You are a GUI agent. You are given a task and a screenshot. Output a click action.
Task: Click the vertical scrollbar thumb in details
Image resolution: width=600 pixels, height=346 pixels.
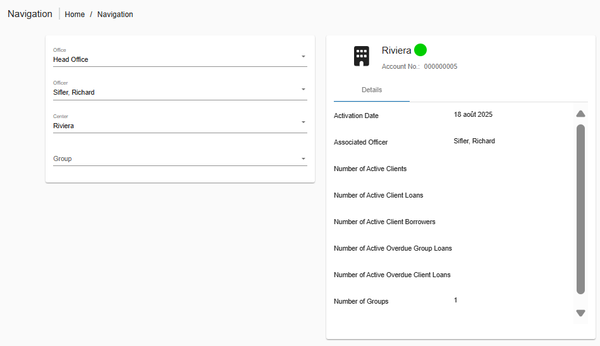(x=580, y=208)
